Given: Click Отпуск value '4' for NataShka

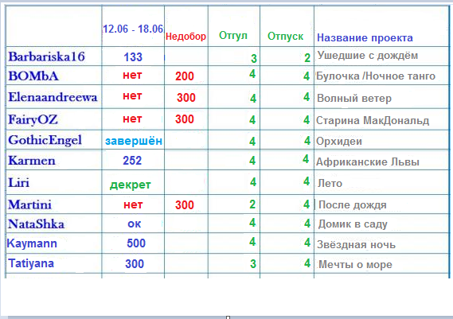Looking at the screenshot, I should coord(307,224).
